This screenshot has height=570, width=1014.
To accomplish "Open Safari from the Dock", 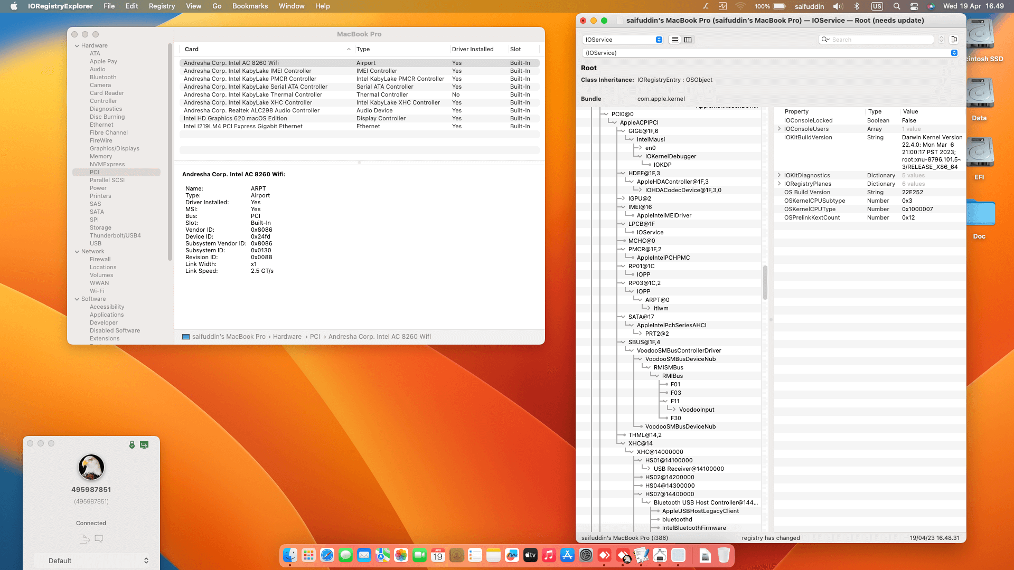I will point(327,555).
